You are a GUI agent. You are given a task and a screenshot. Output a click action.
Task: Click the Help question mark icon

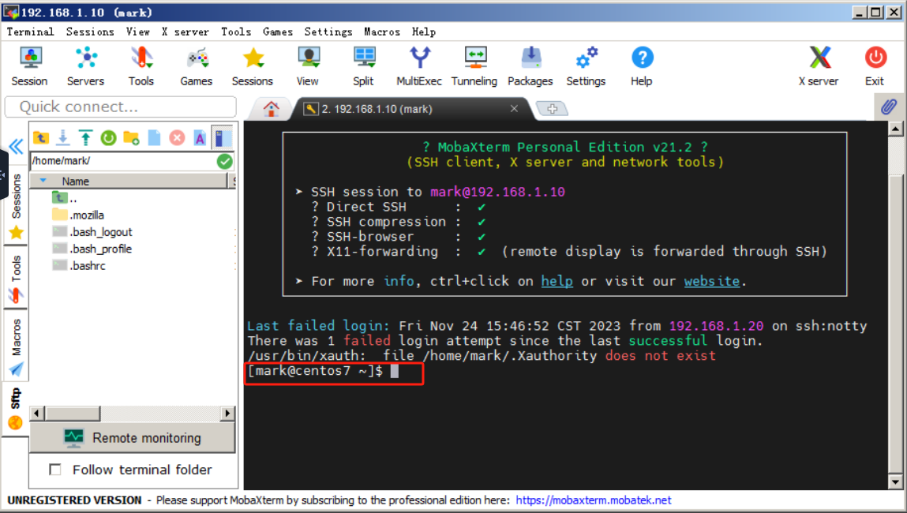(642, 66)
